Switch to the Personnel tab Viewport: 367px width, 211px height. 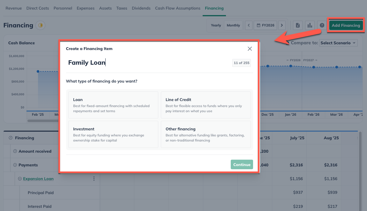[63, 8]
